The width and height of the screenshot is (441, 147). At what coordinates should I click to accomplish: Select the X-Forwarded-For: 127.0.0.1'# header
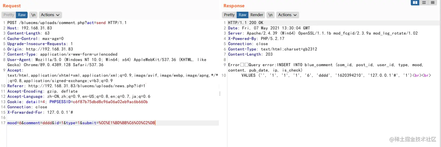point(40,112)
